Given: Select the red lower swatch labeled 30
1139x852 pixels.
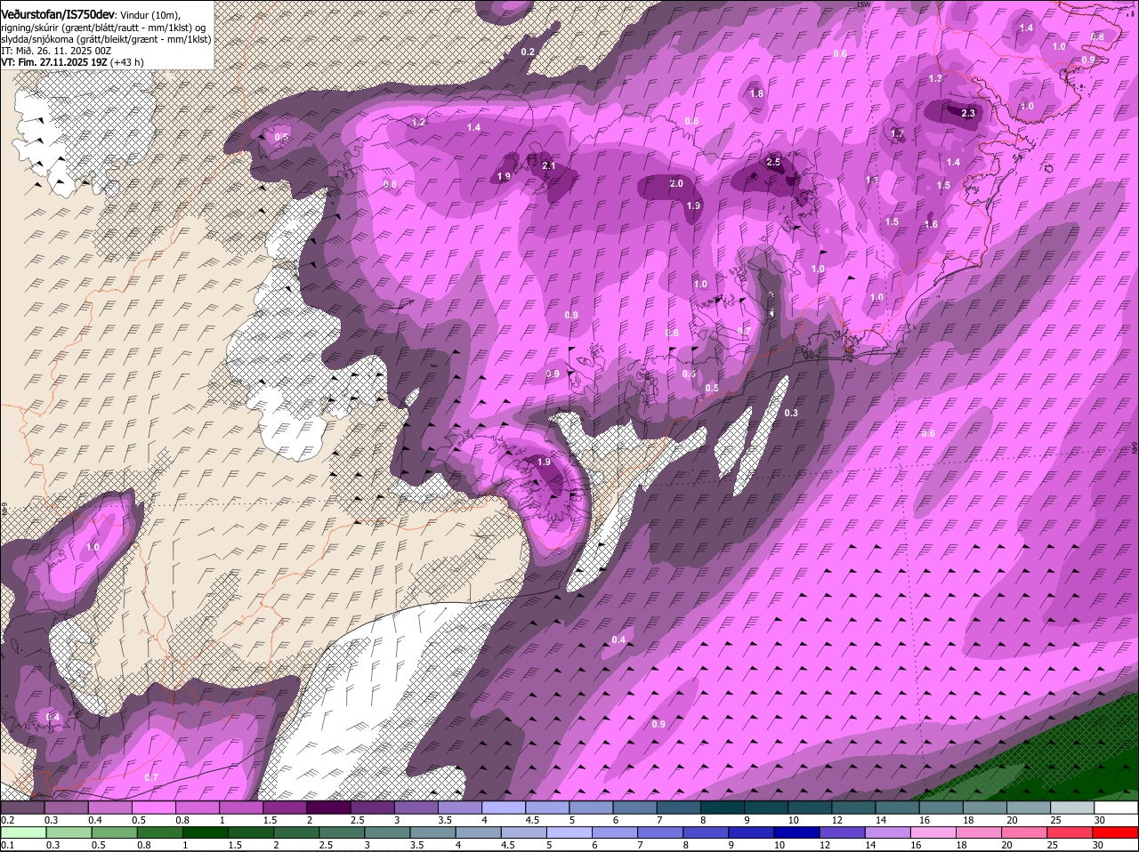Looking at the screenshot, I should 1117,832.
